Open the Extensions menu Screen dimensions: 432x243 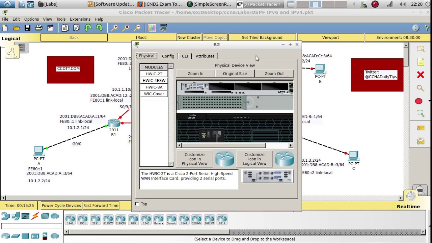pos(80,19)
